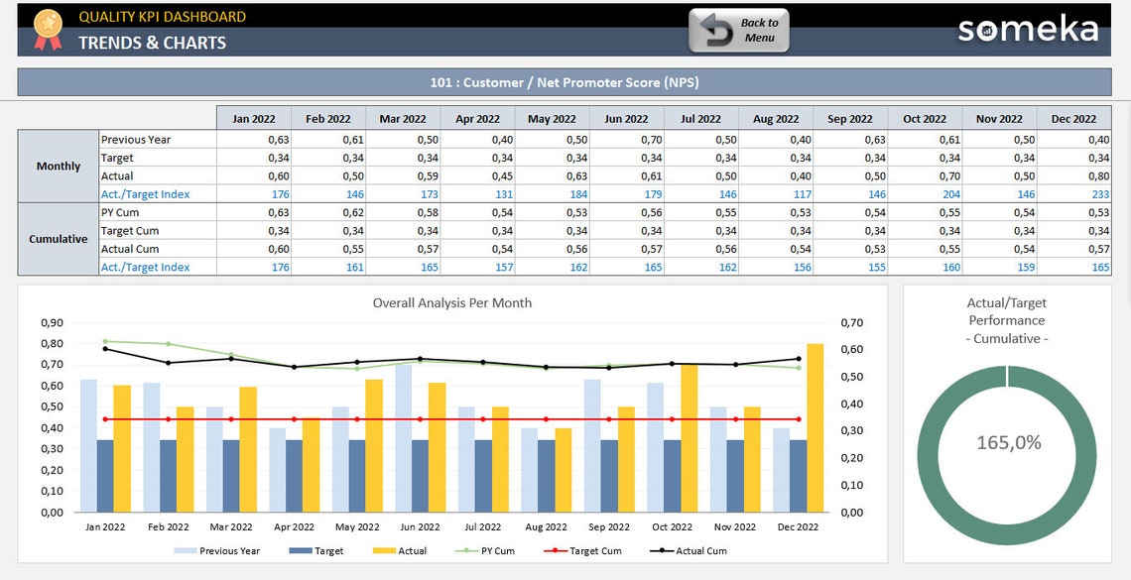Click the Jan 2022 column header
Image resolution: width=1131 pixels, height=580 pixels.
pyautogui.click(x=253, y=118)
